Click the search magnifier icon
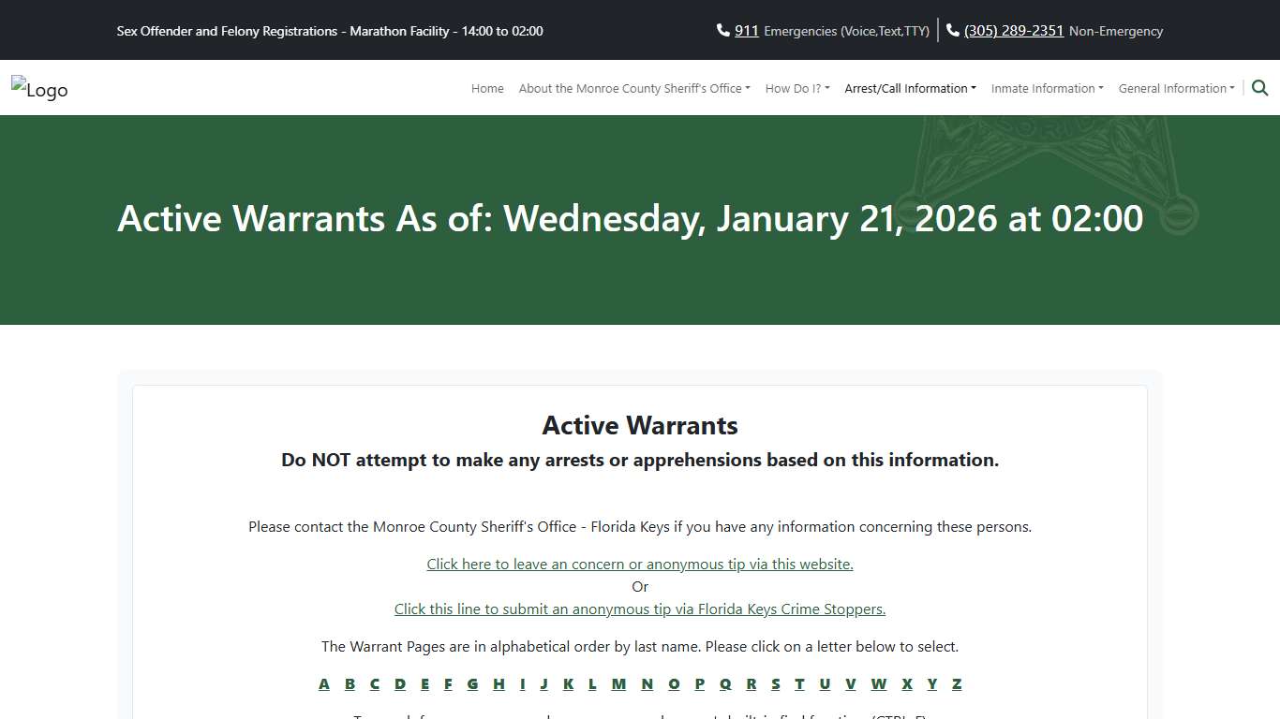This screenshot has height=719, width=1280. pos(1259,87)
